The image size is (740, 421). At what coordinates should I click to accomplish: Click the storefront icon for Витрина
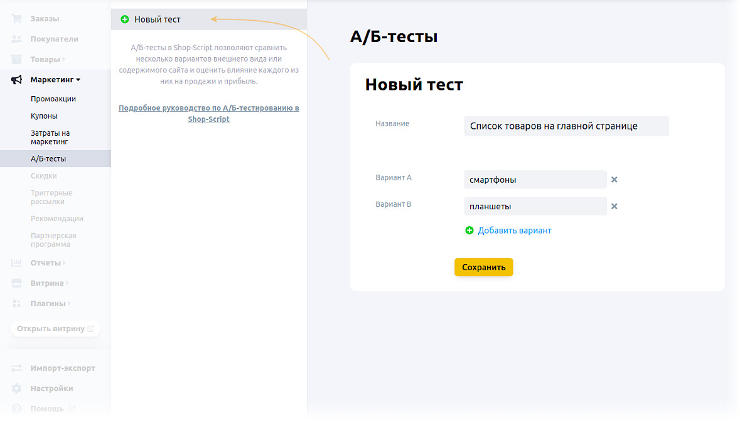pyautogui.click(x=17, y=283)
